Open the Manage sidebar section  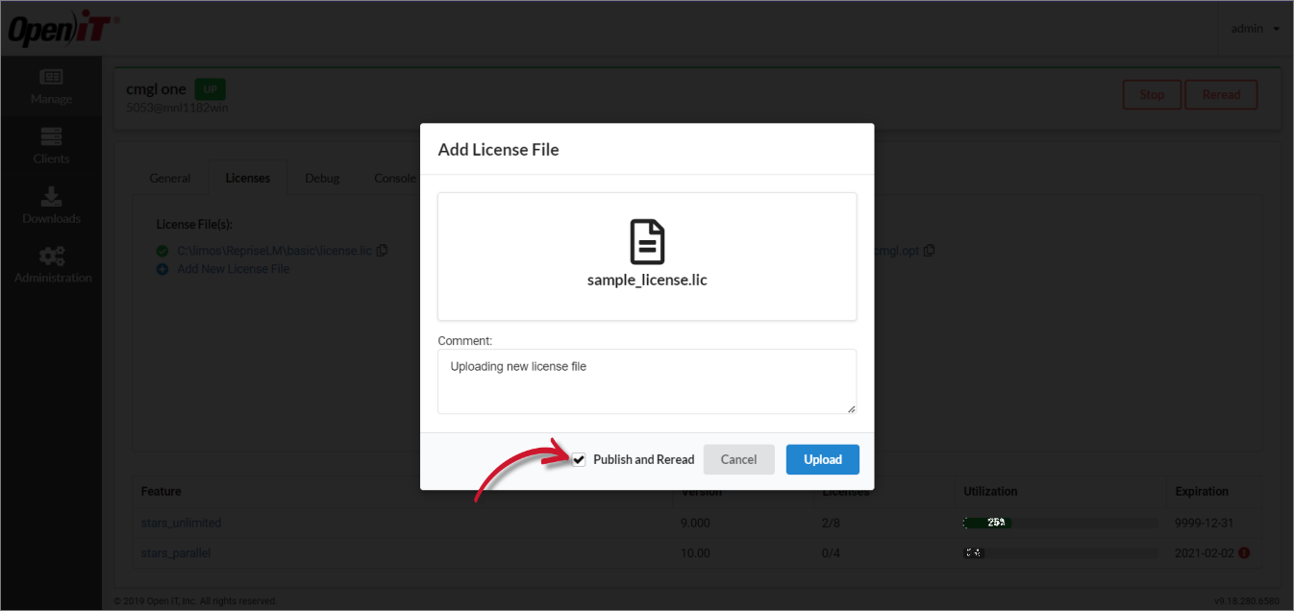coord(51,86)
